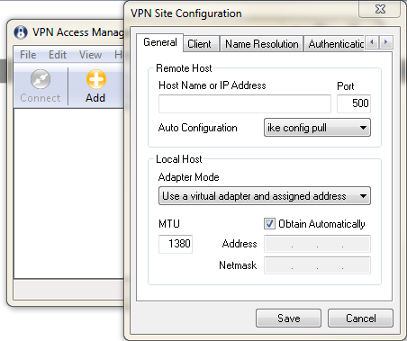
Task: Click the tab scroll right arrow
Action: click(x=386, y=42)
